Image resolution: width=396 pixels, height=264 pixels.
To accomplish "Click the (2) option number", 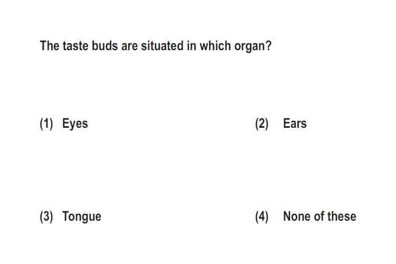I will [262, 124].
